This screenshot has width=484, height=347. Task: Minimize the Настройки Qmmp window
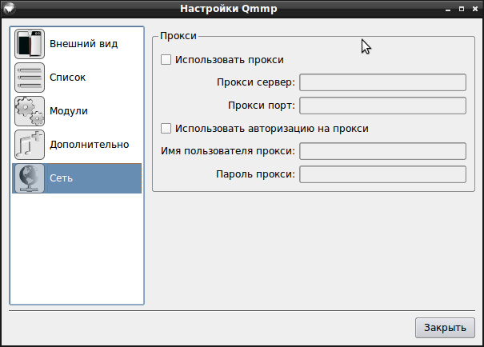click(x=448, y=10)
